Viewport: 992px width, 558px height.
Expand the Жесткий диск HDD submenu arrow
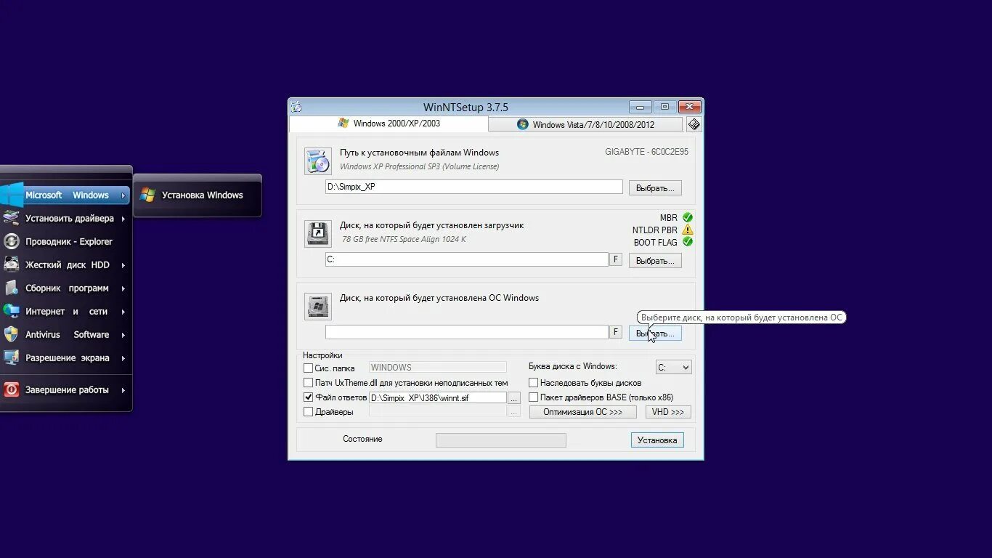tap(123, 265)
